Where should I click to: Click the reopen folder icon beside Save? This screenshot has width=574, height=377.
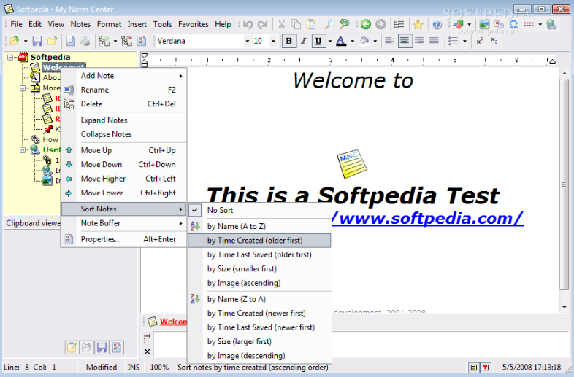52,41
